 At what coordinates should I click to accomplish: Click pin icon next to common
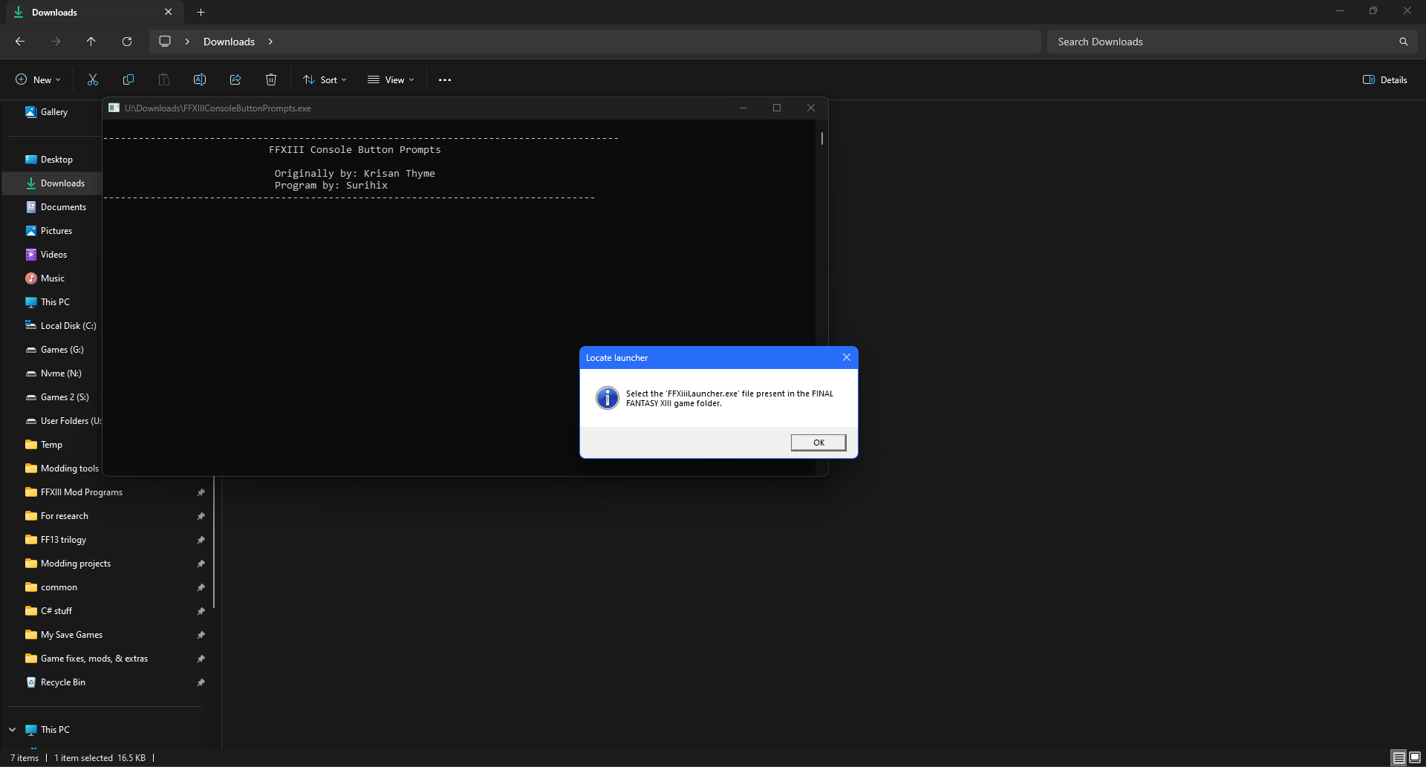201,587
